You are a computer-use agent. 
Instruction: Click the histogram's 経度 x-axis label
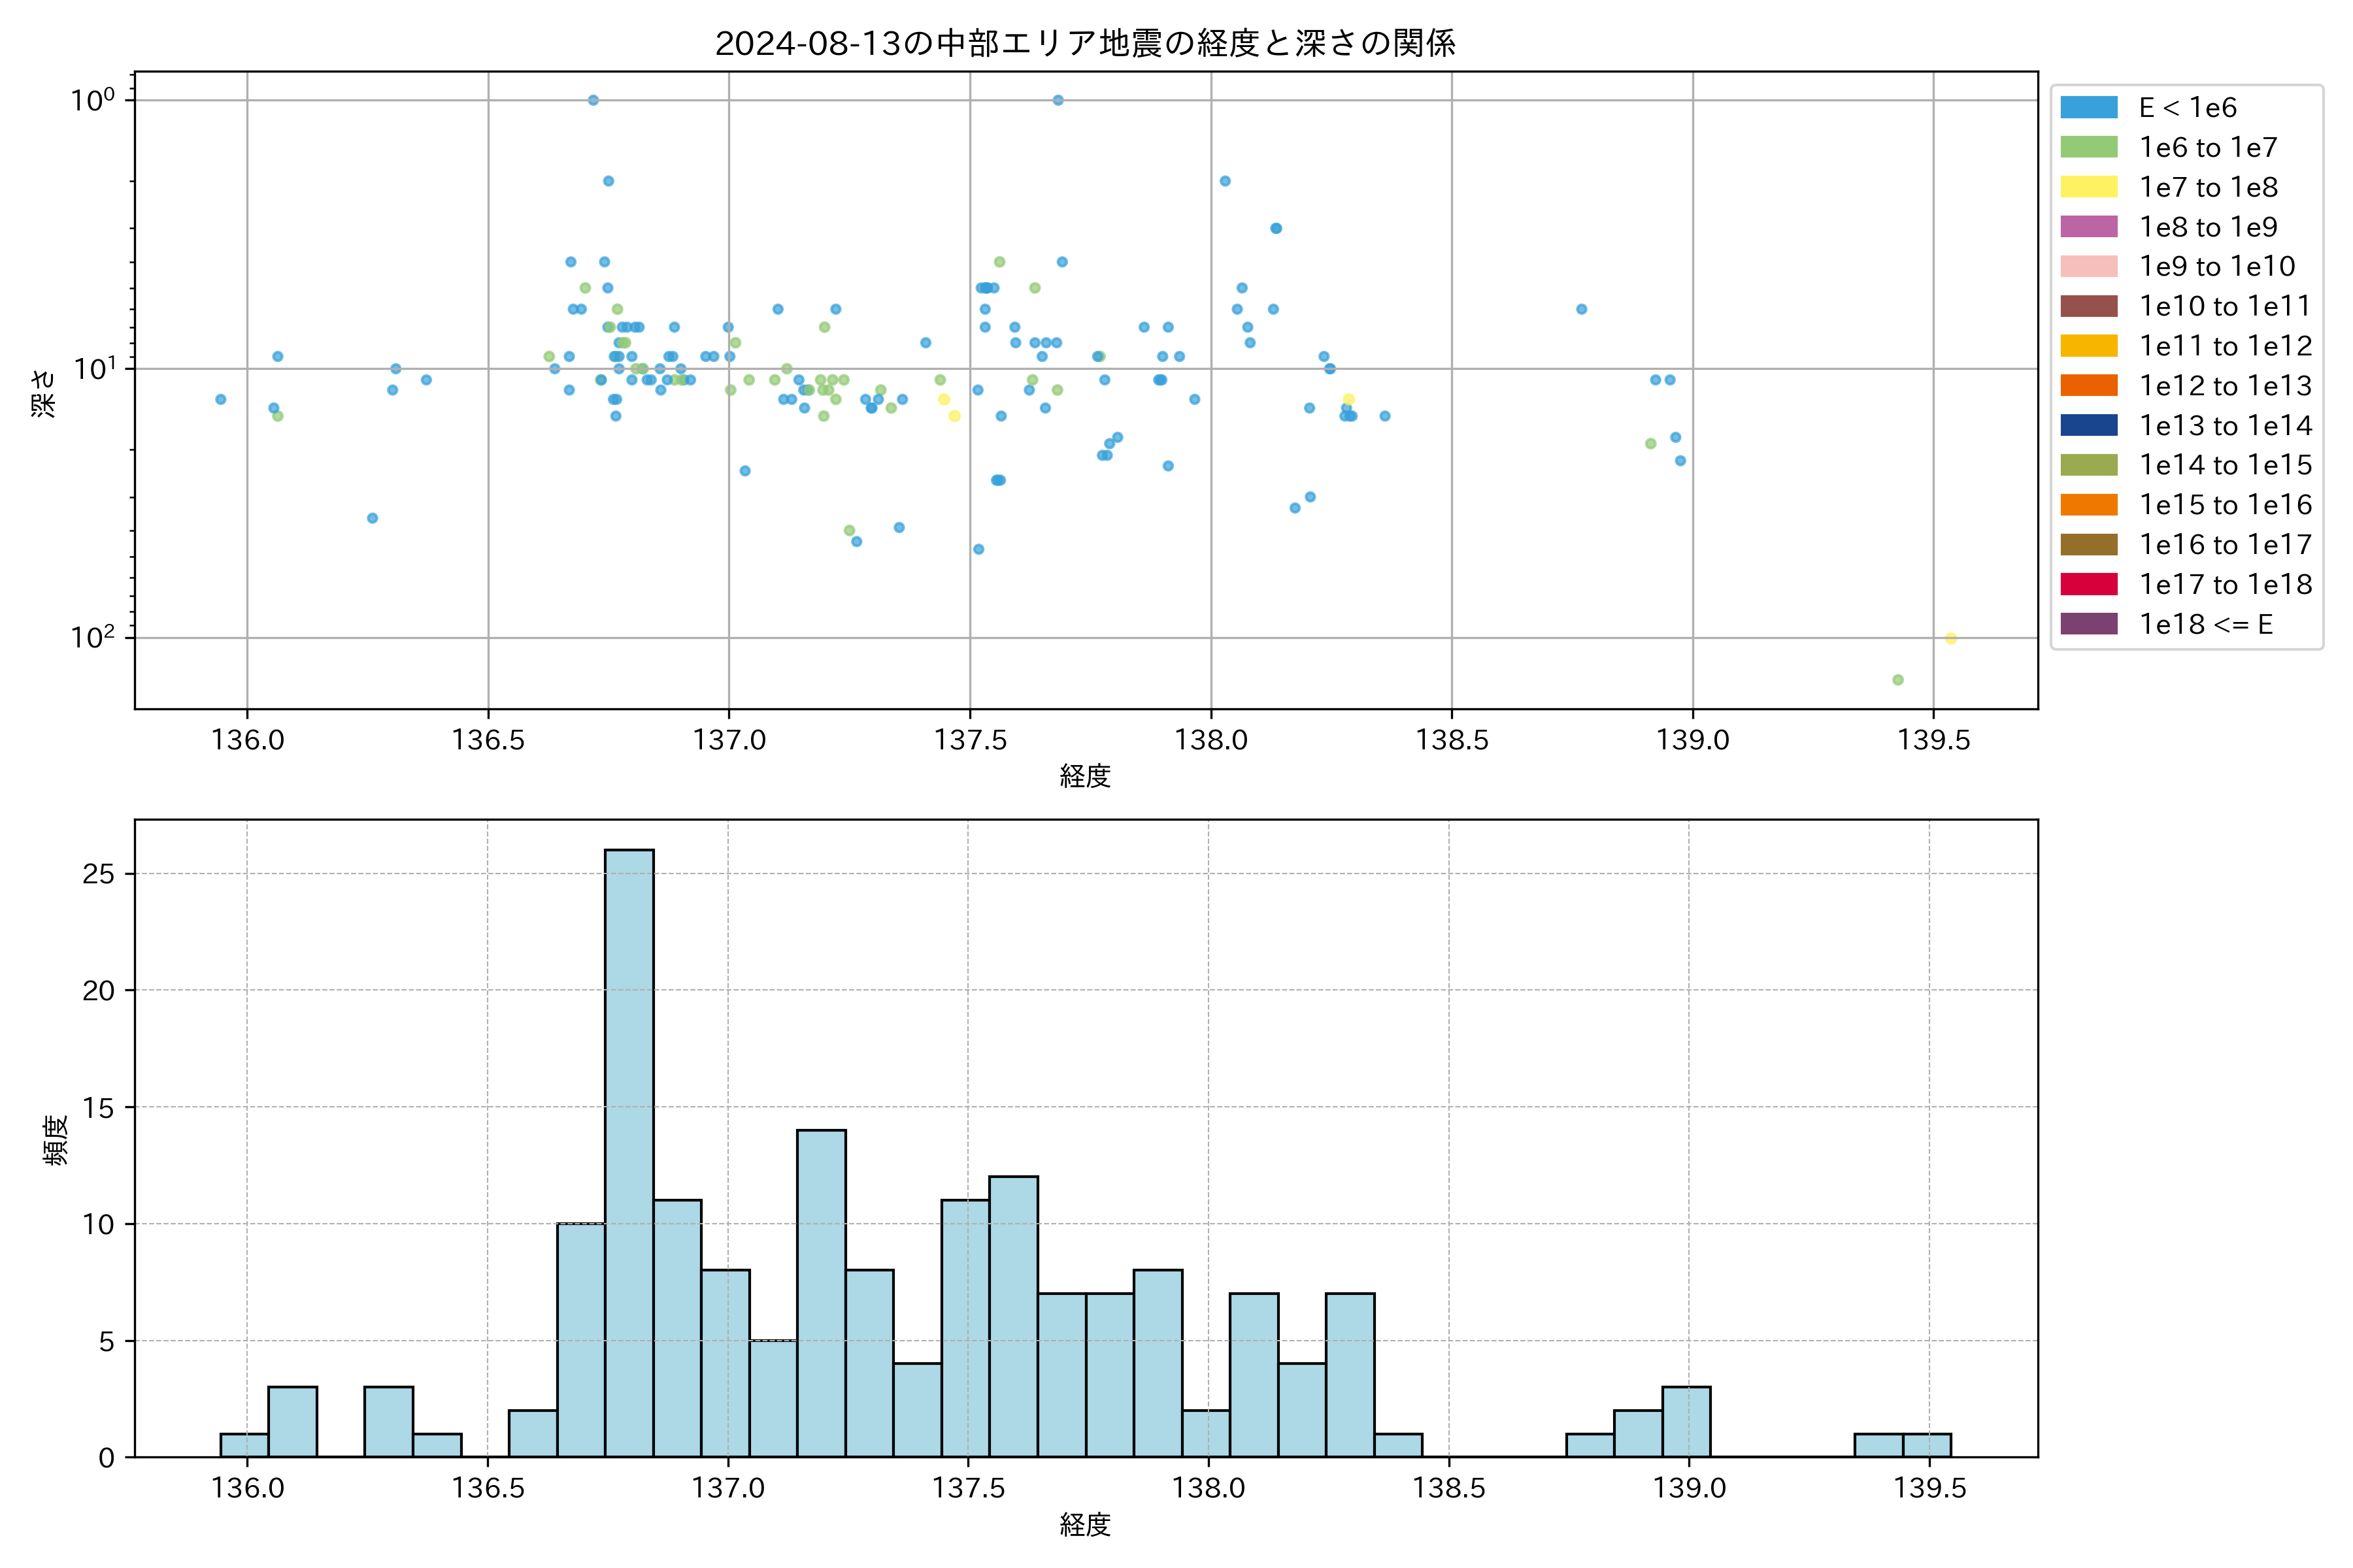coord(1086,1525)
